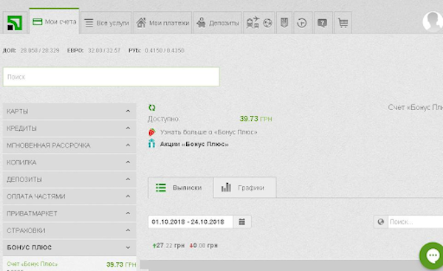Click the refresh balance green arrows icon
Viewport: 443px width, 271px height.
pyautogui.click(x=152, y=108)
